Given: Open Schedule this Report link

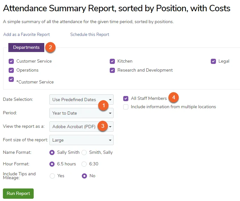Looking at the screenshot, I should pos(90,34).
